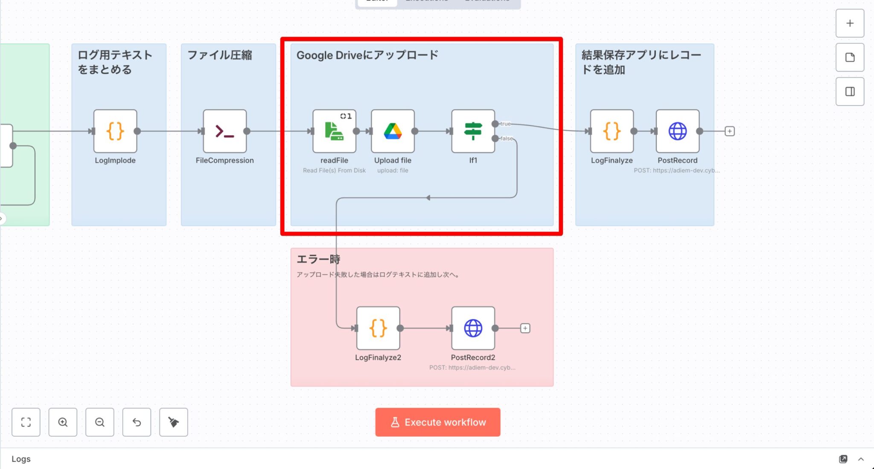Select the LogFinalyze2 code node
The width and height of the screenshot is (874, 469).
pos(378,328)
